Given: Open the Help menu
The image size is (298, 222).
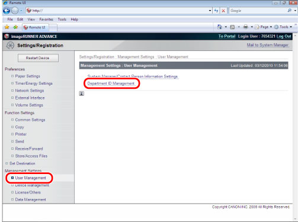Looking at the screenshot, I should coord(75,20).
